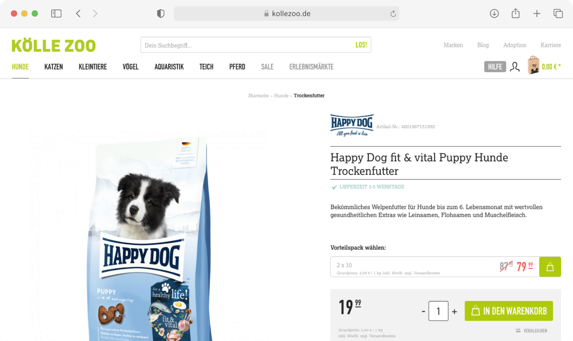This screenshot has width=573, height=341.
Task: Click the Vorteilspack wählen label
Action: pos(358,248)
